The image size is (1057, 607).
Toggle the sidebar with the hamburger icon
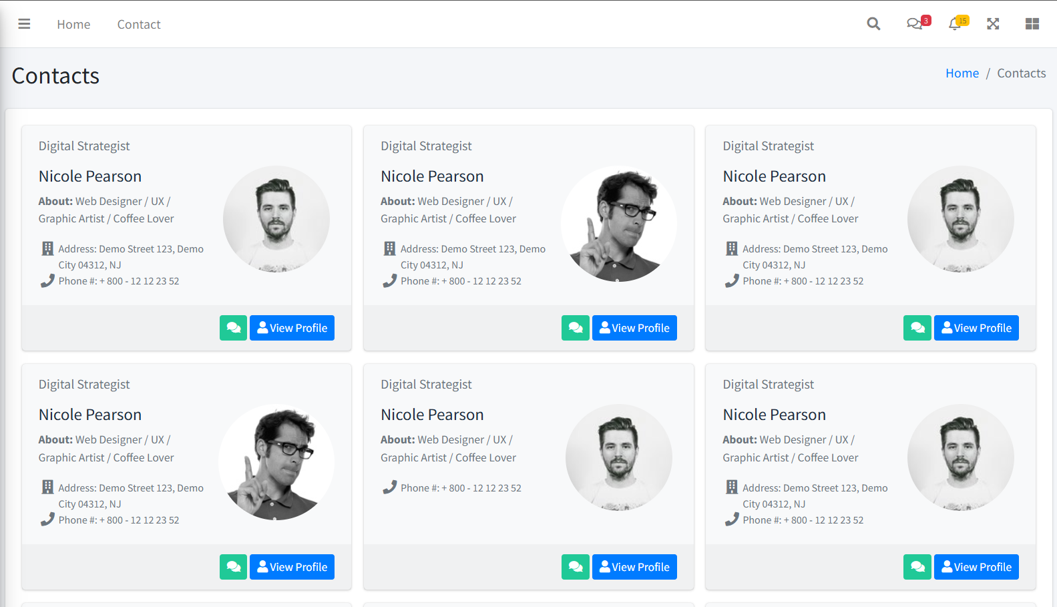24,23
